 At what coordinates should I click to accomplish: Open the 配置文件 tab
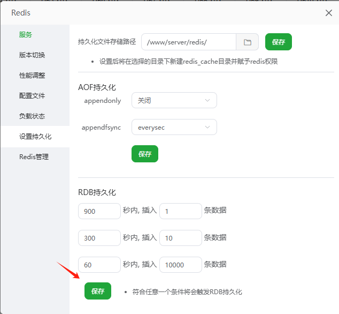click(32, 96)
